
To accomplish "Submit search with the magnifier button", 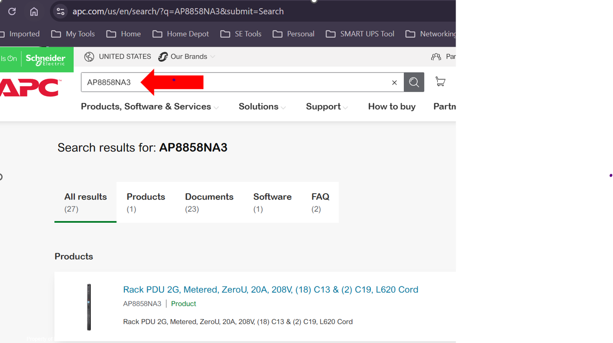I will pos(414,82).
